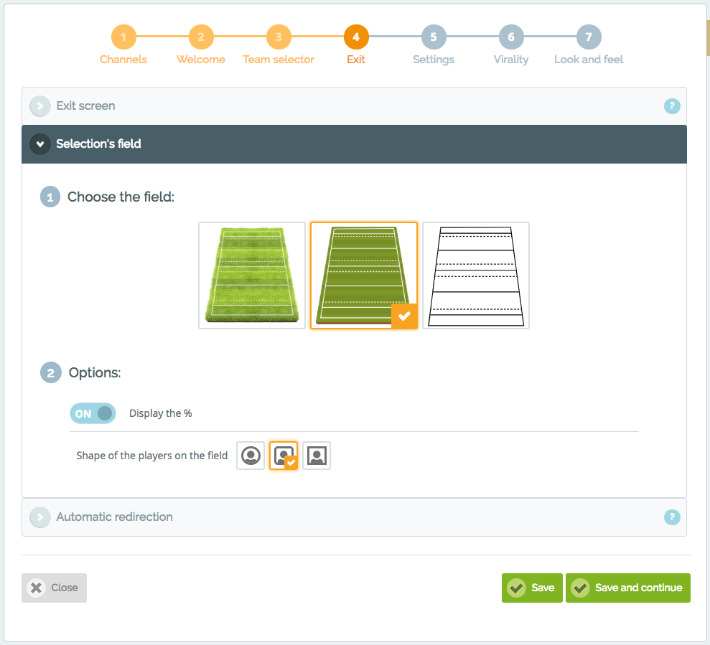The width and height of the screenshot is (710, 645).
Task: Collapse the Selection's field section arrow
Action: (x=40, y=144)
